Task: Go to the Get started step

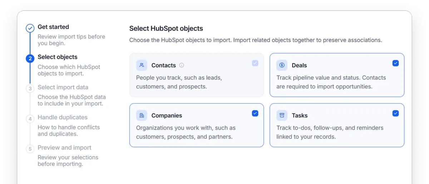Action: coord(53,27)
